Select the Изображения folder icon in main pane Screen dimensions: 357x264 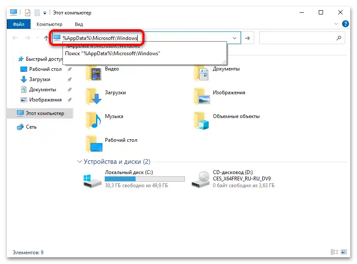coord(201,96)
